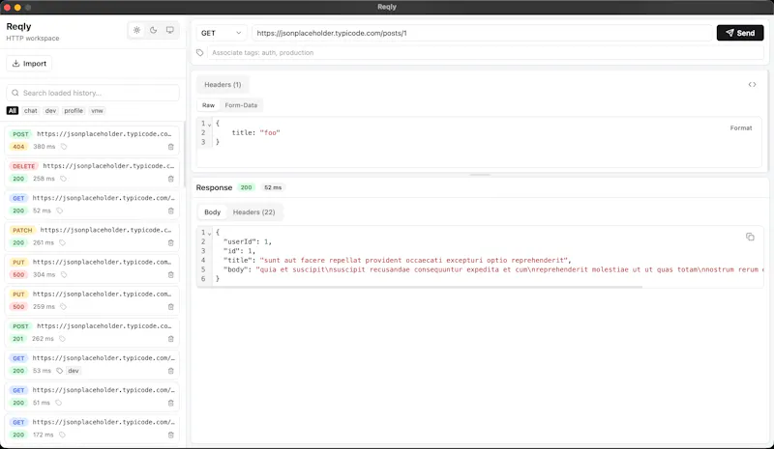This screenshot has width=774, height=449.
Task: Click tag icon on 52 ms history entry
Action: [x=59, y=210]
